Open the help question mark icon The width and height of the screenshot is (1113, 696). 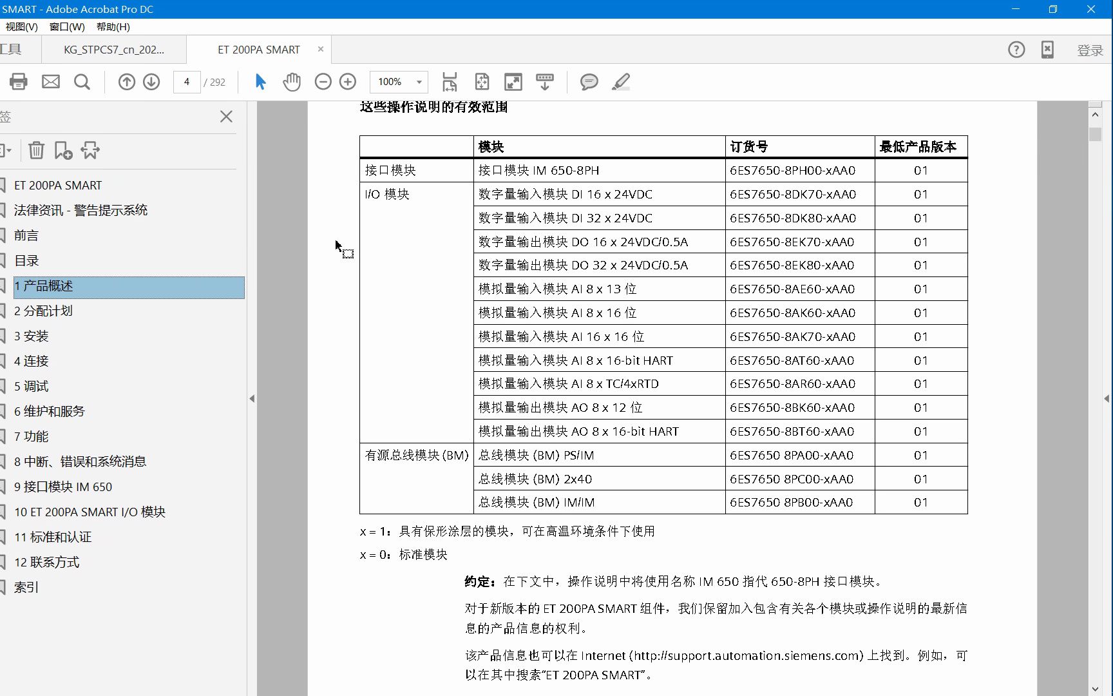point(1016,50)
